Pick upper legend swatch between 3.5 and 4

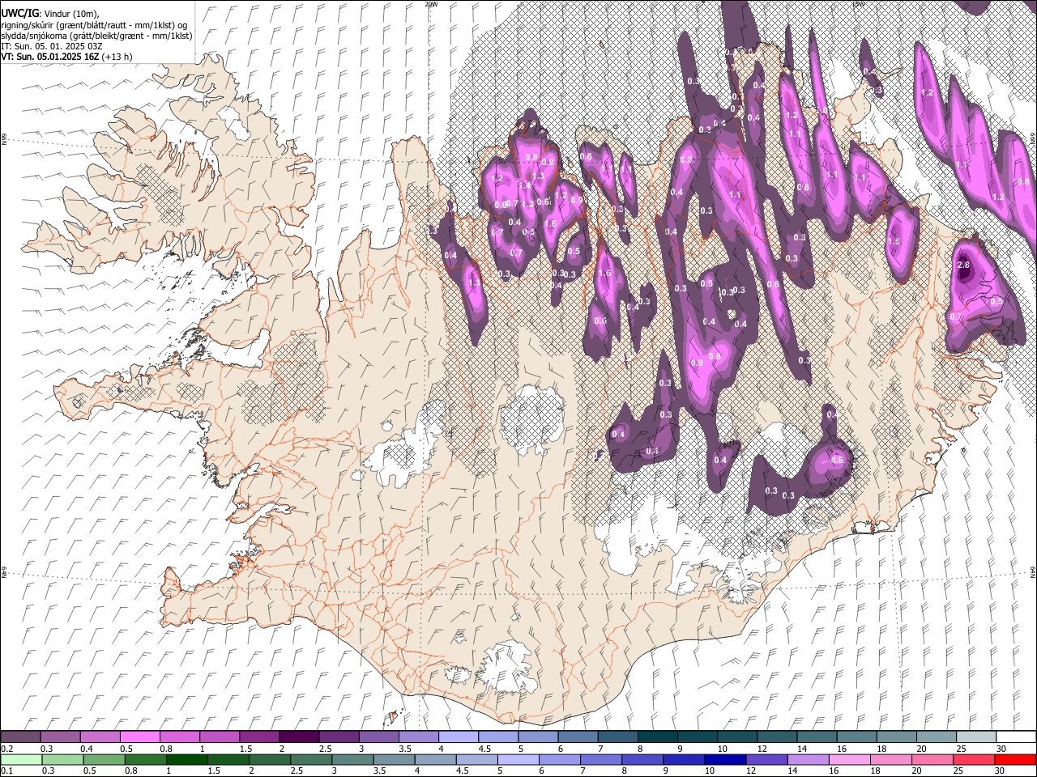pyautogui.click(x=419, y=737)
